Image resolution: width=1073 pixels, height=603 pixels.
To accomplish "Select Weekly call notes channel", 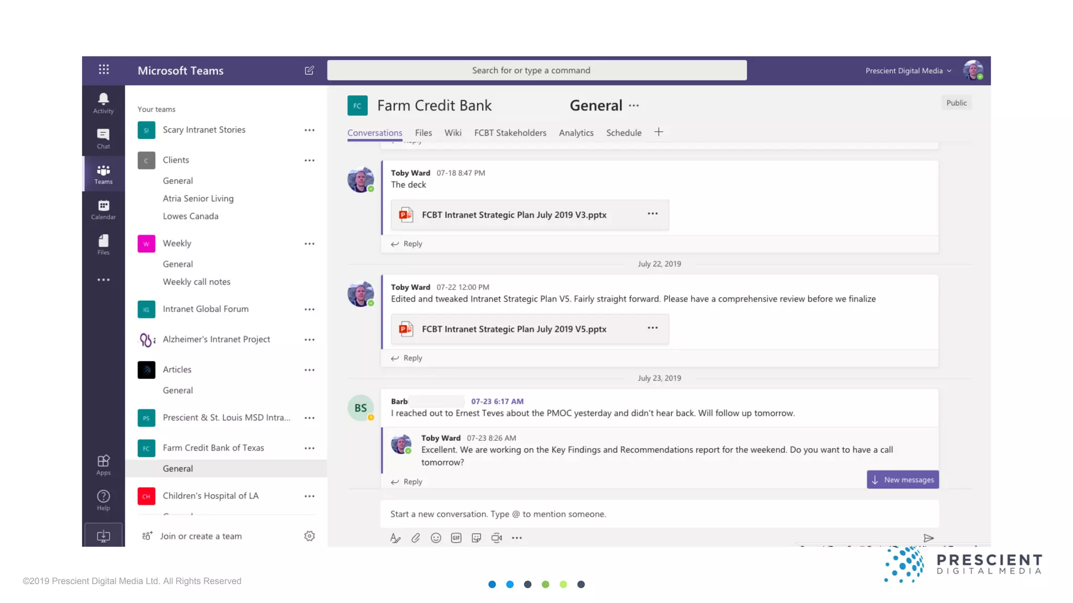I will click(x=196, y=282).
